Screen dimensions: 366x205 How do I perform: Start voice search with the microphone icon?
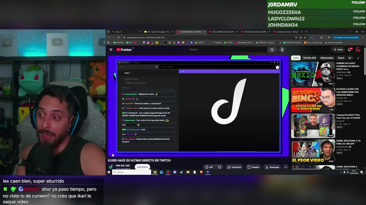pyautogui.click(x=282, y=50)
